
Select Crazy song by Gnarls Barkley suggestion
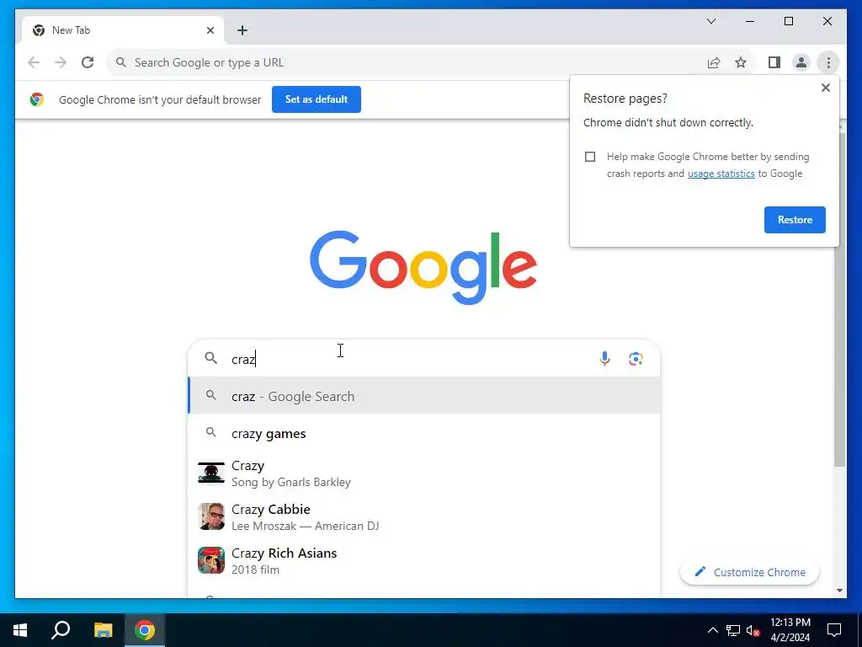point(424,473)
